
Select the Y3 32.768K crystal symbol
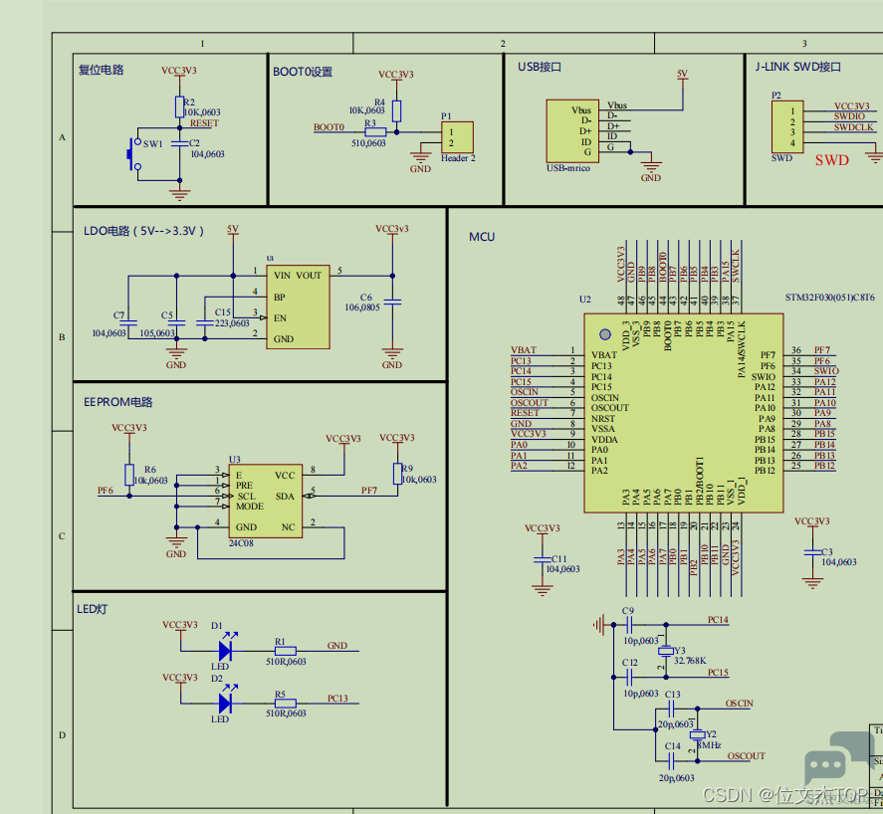(666, 651)
